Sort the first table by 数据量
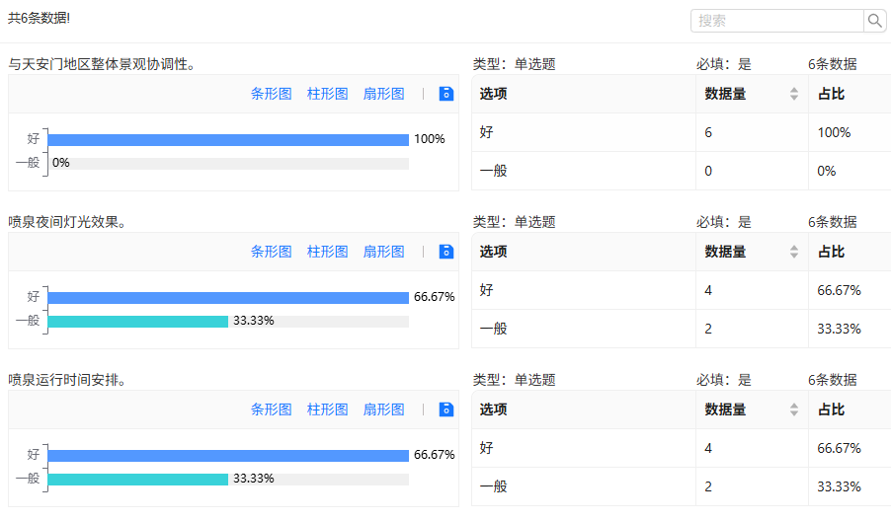891x521 pixels. pyautogui.click(x=793, y=94)
